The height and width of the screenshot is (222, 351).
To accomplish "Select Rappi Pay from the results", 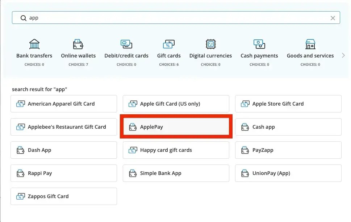I will point(64,173).
